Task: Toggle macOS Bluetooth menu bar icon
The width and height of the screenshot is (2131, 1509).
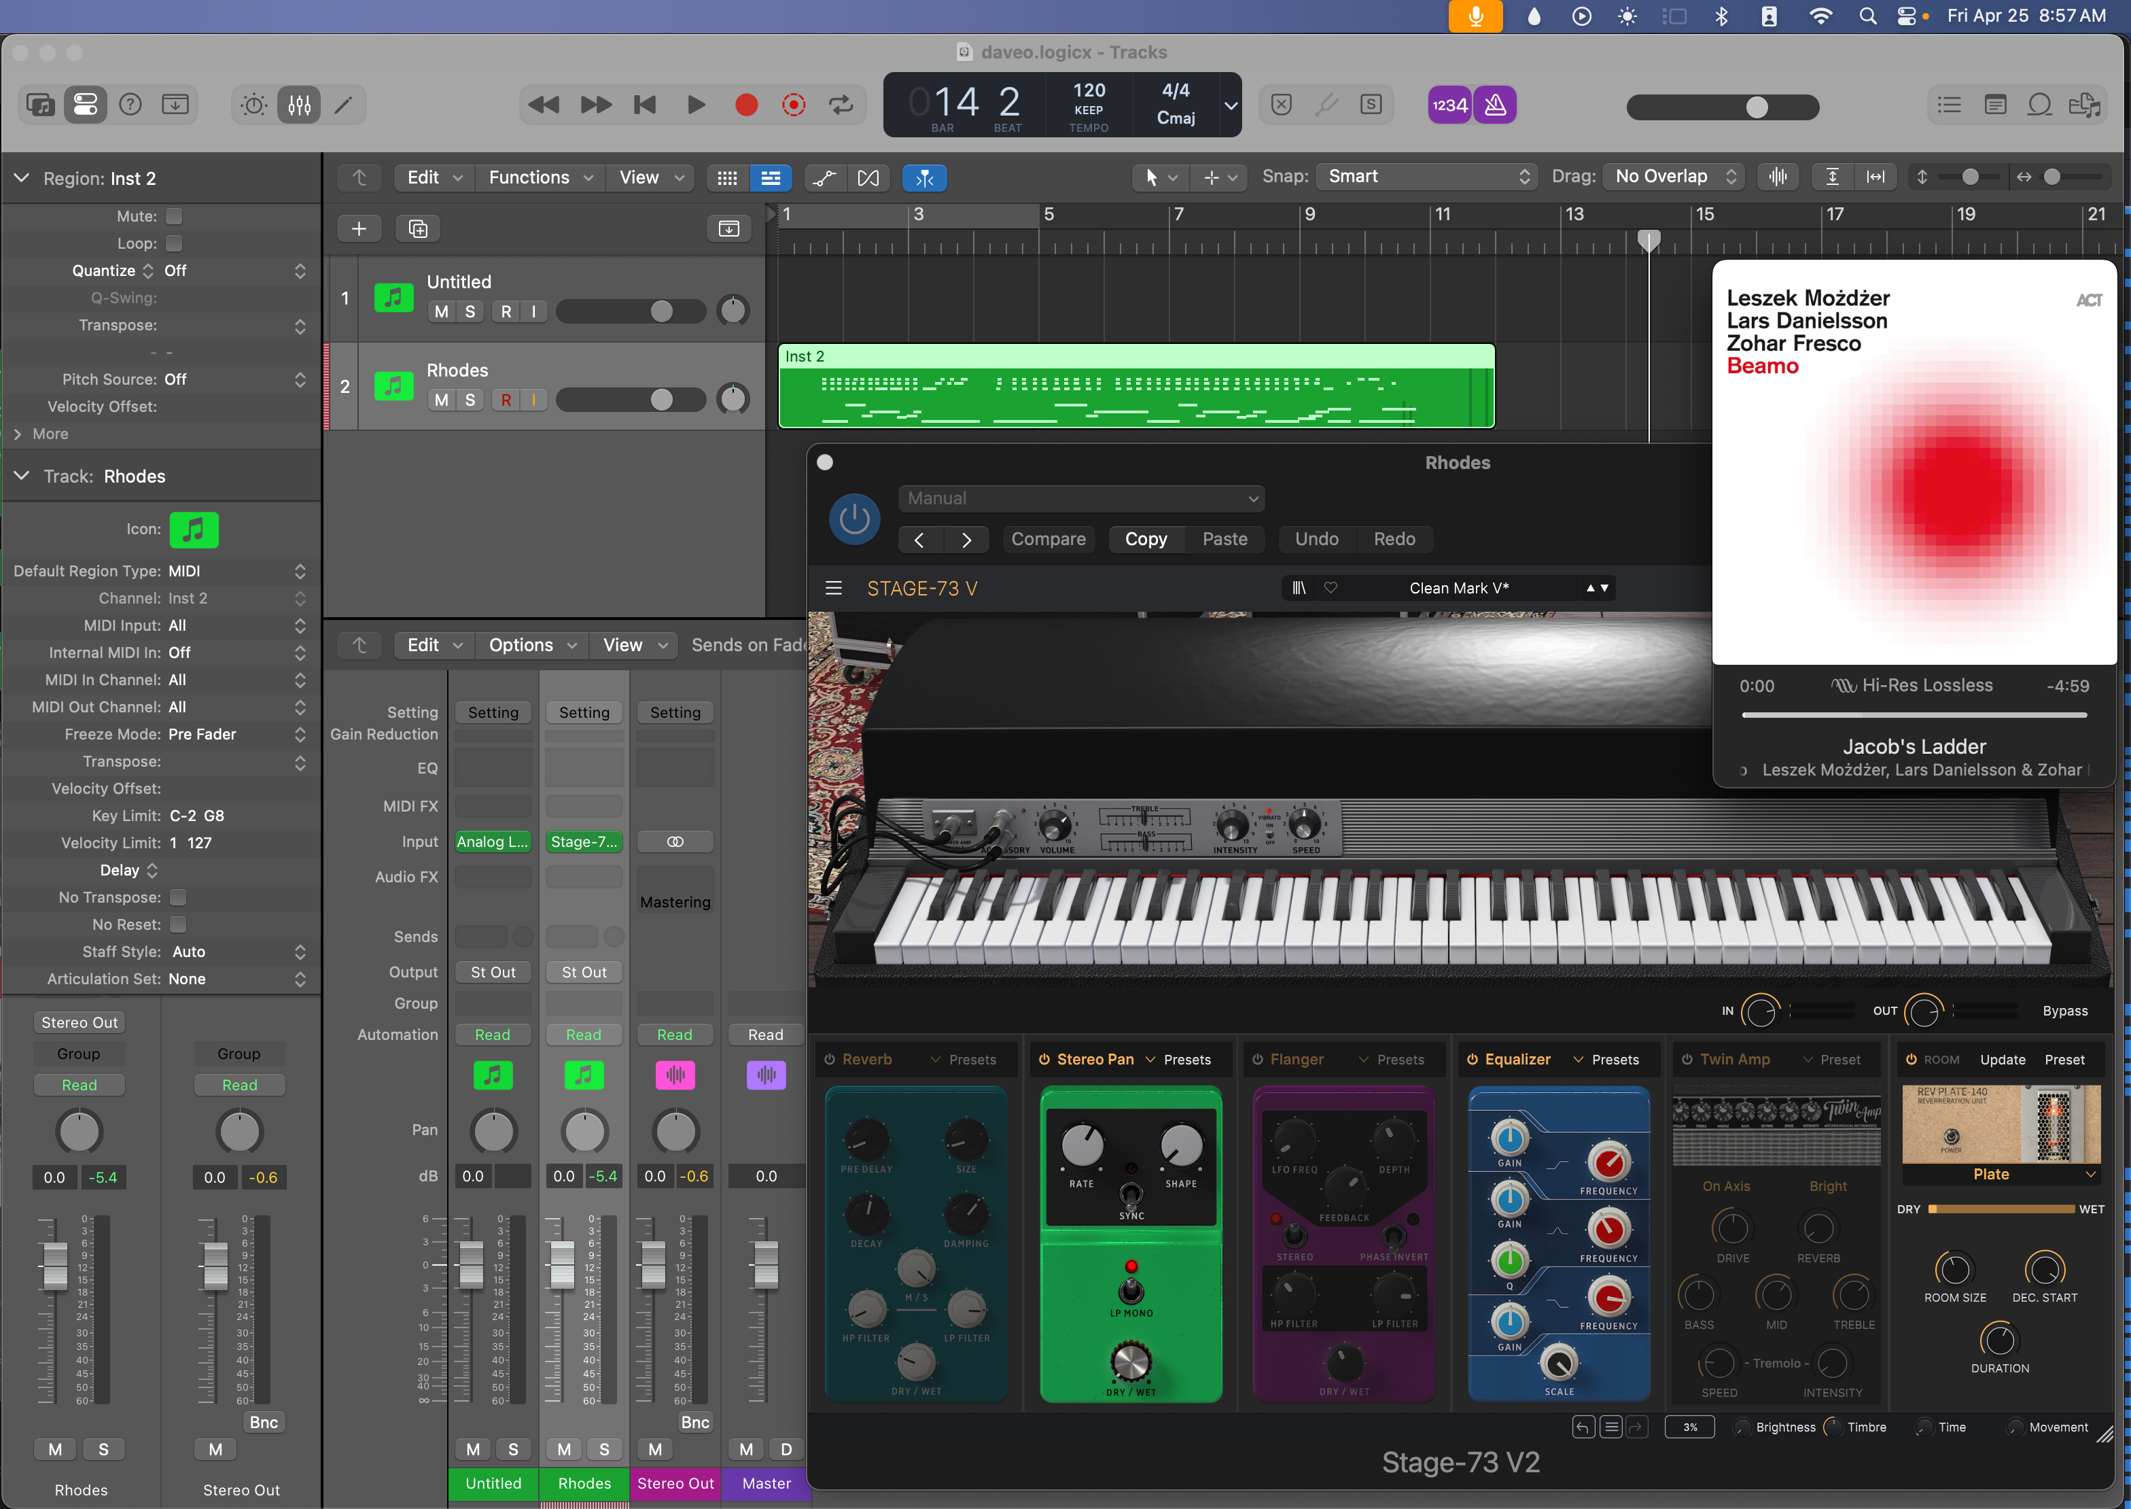Action: coord(1721,16)
